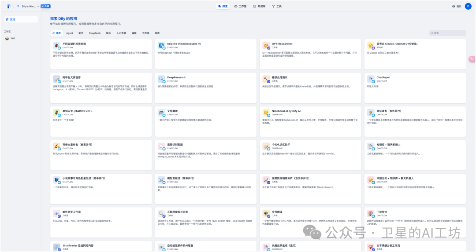
Task: Click the 科普文章作者 writing-hand icon
Action: [x=57, y=146]
